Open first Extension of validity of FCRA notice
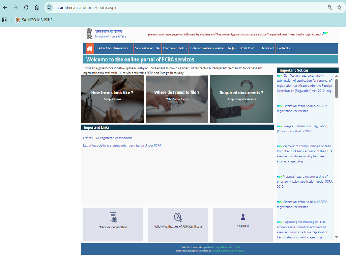346x262 pixels. click(302, 108)
